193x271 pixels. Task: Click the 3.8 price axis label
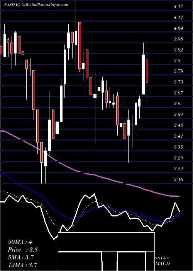pos(177,61)
